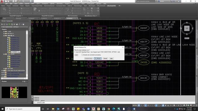Open active project dropdown 115KV SUBSTATION - OPTION 1
The image size is (198, 111).
pyautogui.click(x=14, y=27)
